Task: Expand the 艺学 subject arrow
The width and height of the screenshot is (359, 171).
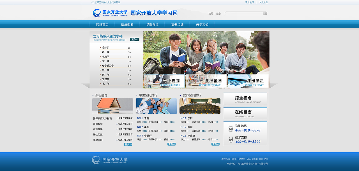Action: pos(130,84)
